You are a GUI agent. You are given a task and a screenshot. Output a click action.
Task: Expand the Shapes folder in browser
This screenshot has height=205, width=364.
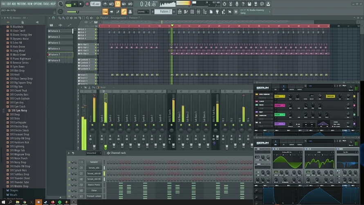pyautogui.click(x=14, y=190)
